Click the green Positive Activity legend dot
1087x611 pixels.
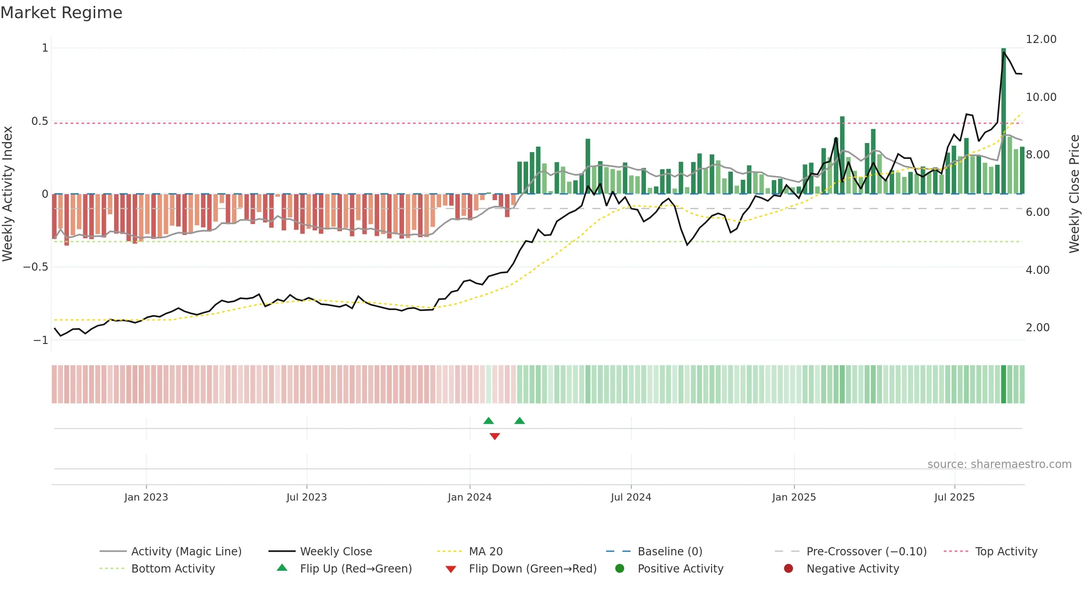[x=620, y=568]
